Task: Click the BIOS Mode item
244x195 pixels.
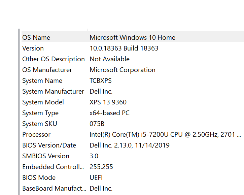Action: [39, 177]
